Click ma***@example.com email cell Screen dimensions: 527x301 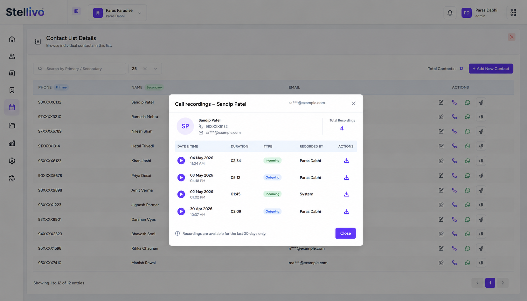pyautogui.click(x=308, y=263)
